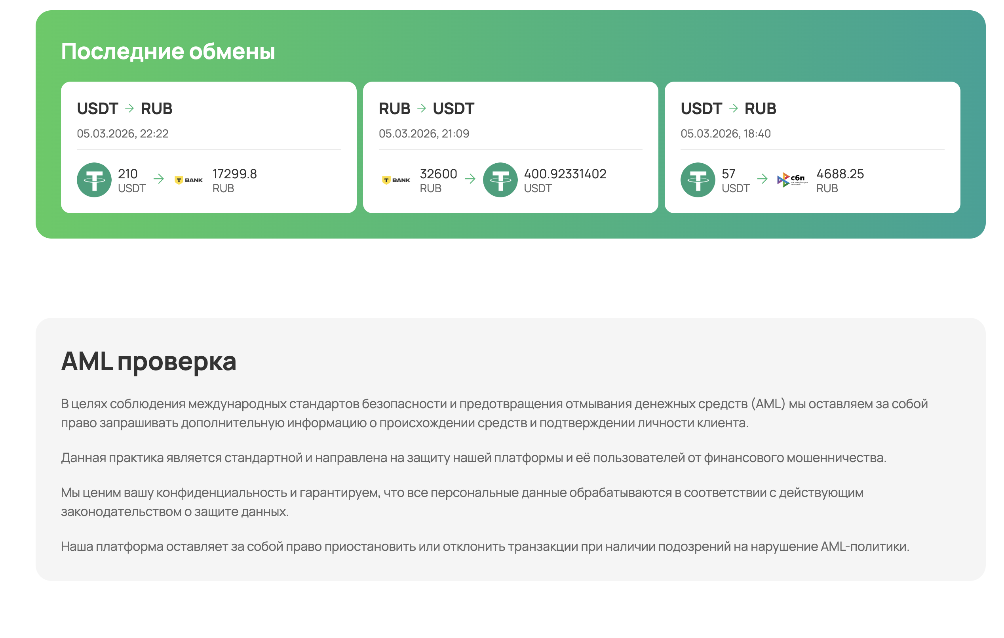Click the Tether icon beside 57 USDT
This screenshot has width=1004, height=638.
pyautogui.click(x=698, y=180)
